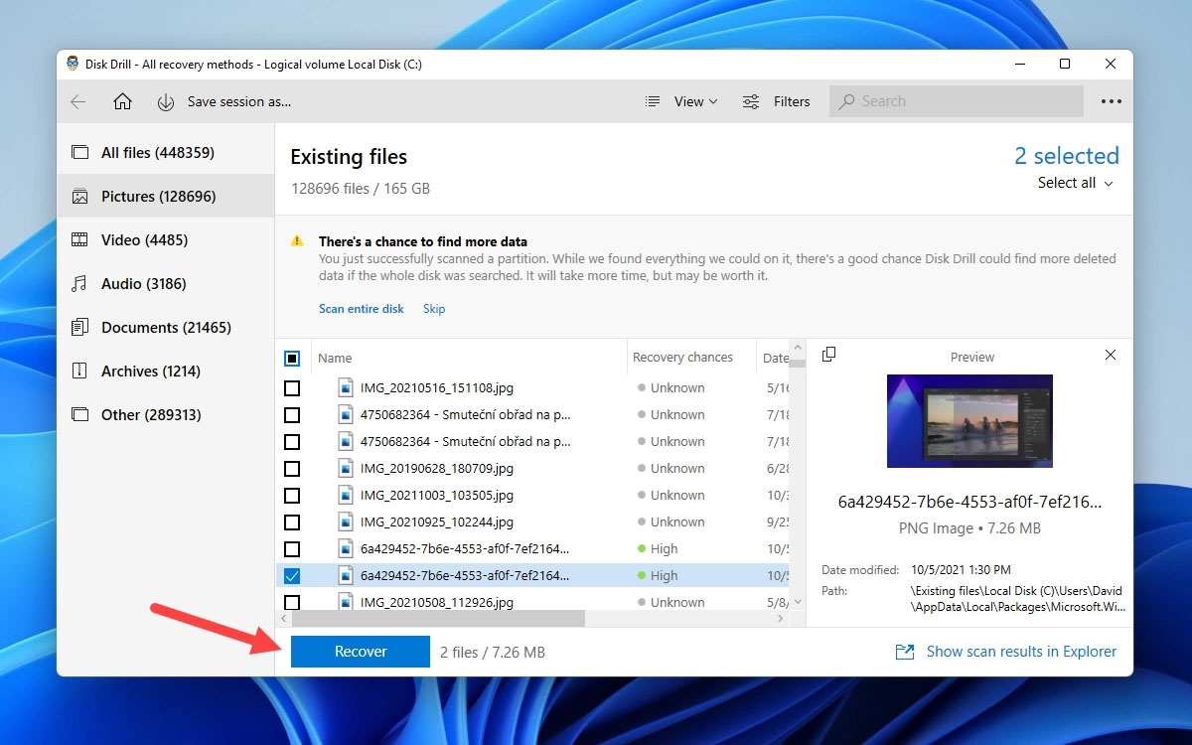Toggle the header select-all checkbox
The image size is (1192, 745).
pyautogui.click(x=292, y=359)
